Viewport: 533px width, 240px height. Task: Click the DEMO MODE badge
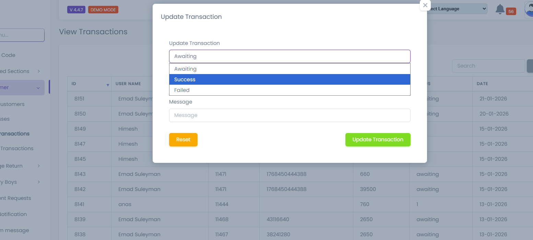tap(103, 10)
